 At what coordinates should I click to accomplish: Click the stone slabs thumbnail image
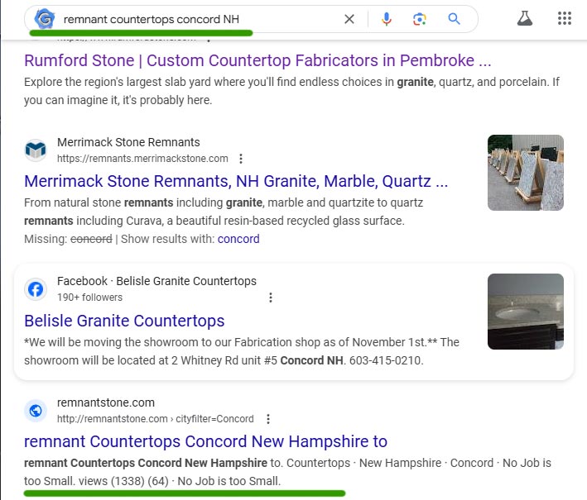coord(525,173)
